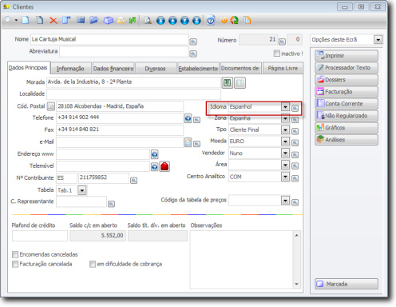Click the lookup icon next to Nome field
396x307 pixels.
tap(193, 42)
